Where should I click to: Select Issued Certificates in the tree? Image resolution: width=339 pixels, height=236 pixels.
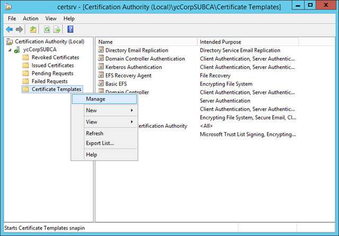(x=53, y=65)
